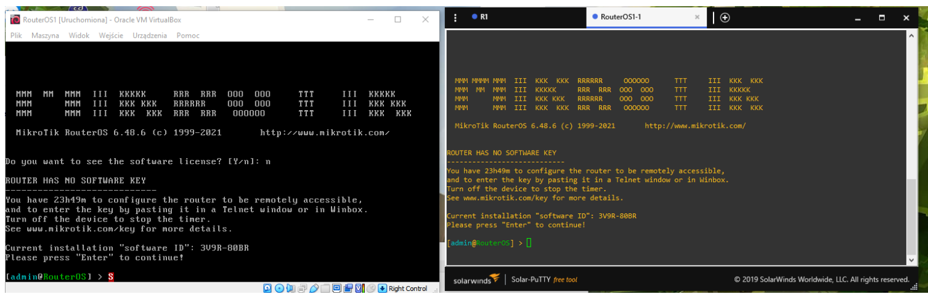Open the audio settings status icon

pyautogui.click(x=290, y=288)
